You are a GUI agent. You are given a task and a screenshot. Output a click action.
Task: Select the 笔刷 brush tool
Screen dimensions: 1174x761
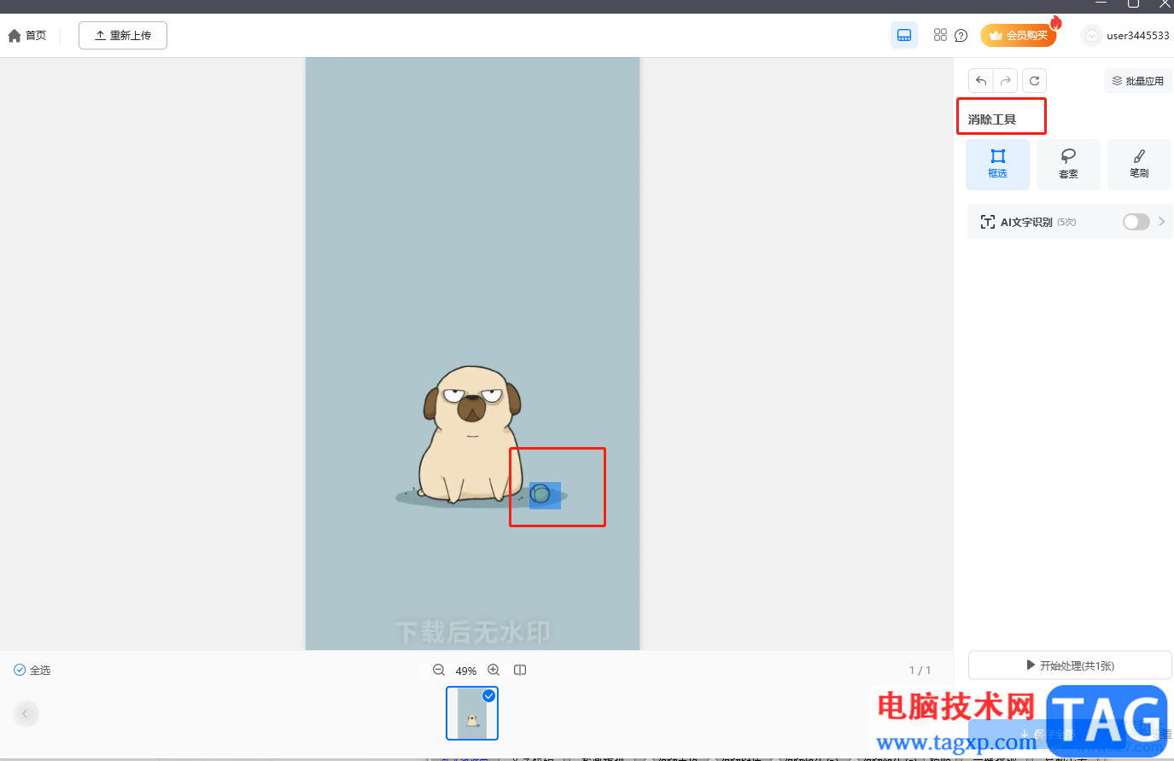pos(1139,165)
